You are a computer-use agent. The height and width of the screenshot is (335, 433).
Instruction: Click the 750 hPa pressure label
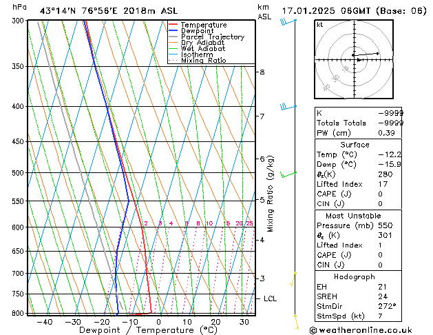19,294
